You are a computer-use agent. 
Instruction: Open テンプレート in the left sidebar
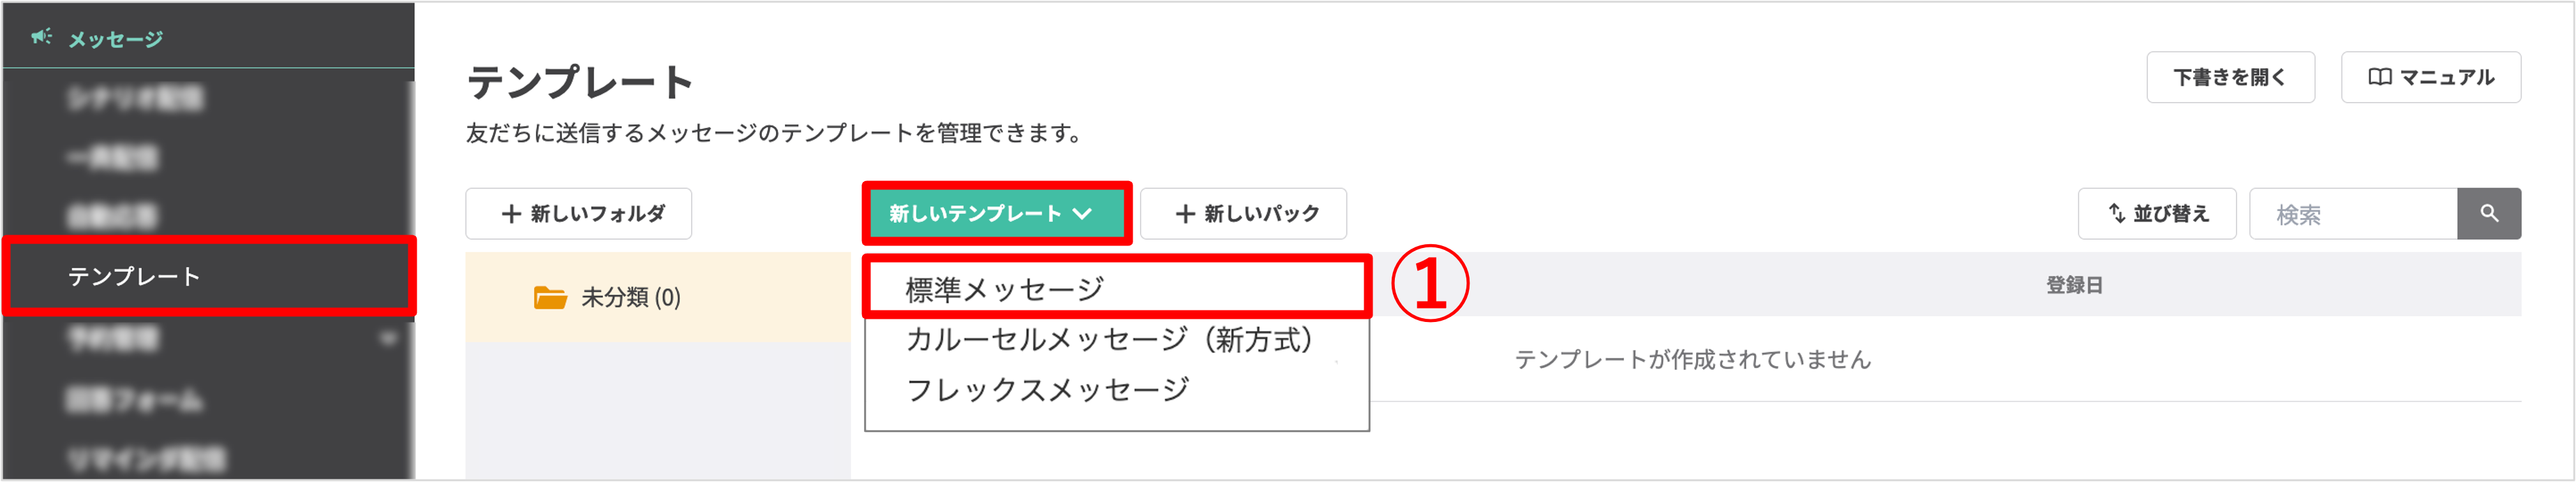134,276
